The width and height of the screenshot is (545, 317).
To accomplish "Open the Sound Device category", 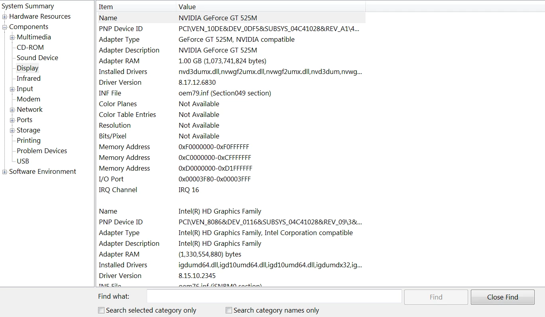I will (37, 58).
